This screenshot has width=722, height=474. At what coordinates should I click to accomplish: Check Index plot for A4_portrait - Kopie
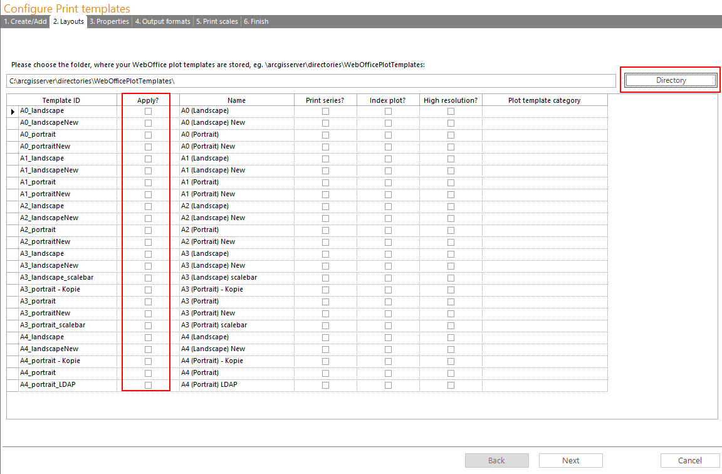pos(388,361)
